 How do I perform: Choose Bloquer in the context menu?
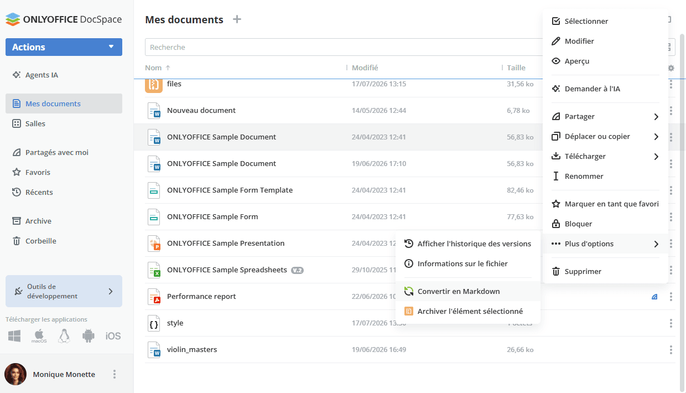[x=605, y=224]
